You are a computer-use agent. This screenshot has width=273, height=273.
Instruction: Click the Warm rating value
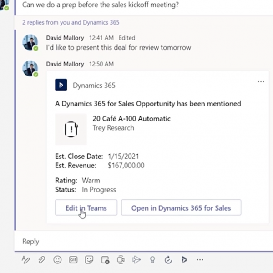point(91,181)
